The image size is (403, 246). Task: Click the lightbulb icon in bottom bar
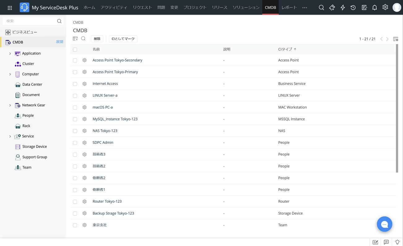(x=397, y=242)
